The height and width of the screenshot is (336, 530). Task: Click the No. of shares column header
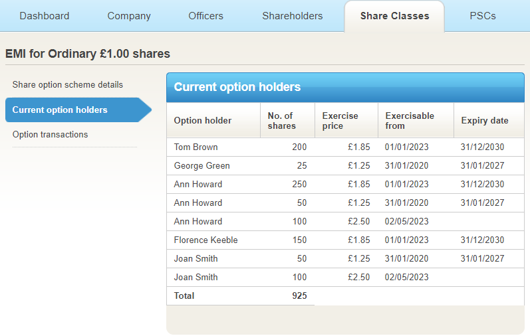click(281, 121)
